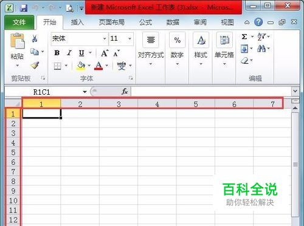Open the font color dropdown arrow

coord(106,66)
